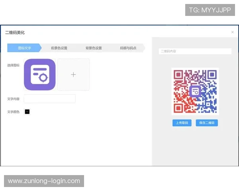Click the www.zunlong-login.com watermark text
Image resolution: width=239 pixels, height=191 pixels.
[x=44, y=181]
